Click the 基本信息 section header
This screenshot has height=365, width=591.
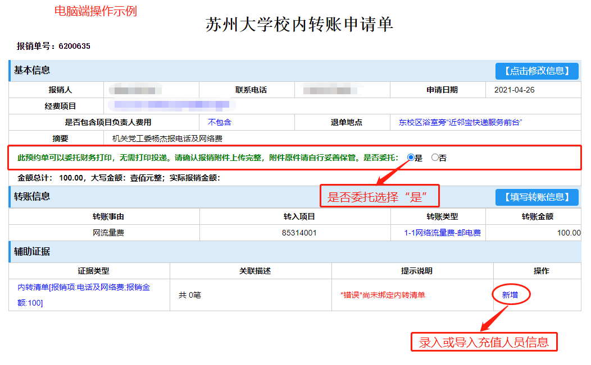(x=32, y=71)
